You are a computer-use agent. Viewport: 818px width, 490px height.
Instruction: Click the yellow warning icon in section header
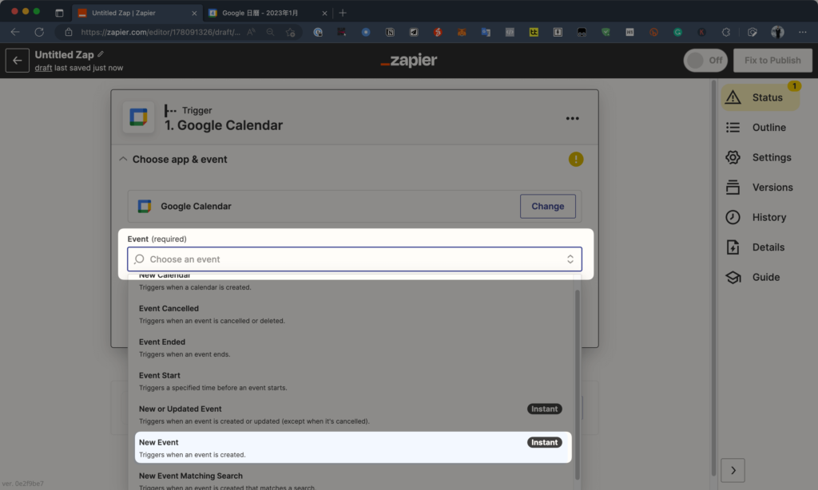pos(576,159)
